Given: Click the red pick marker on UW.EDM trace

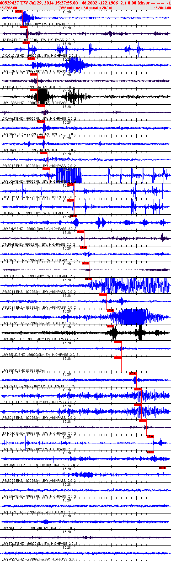Looking at the screenshot, I should click(x=31, y=59).
